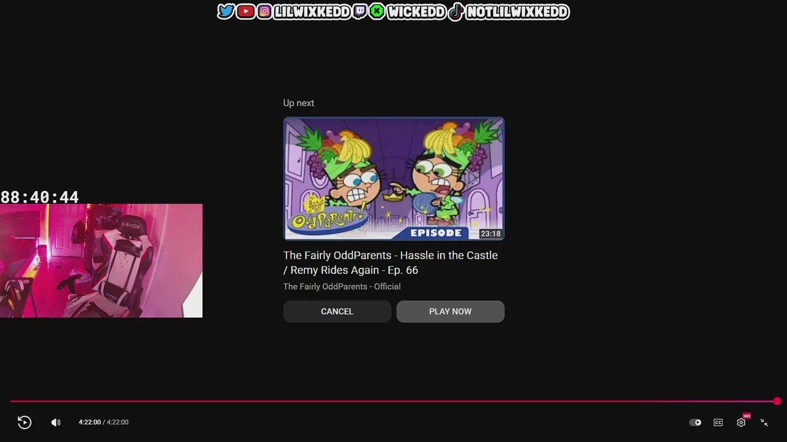
Task: Click the Twitch icon in overlay
Action: (x=360, y=11)
